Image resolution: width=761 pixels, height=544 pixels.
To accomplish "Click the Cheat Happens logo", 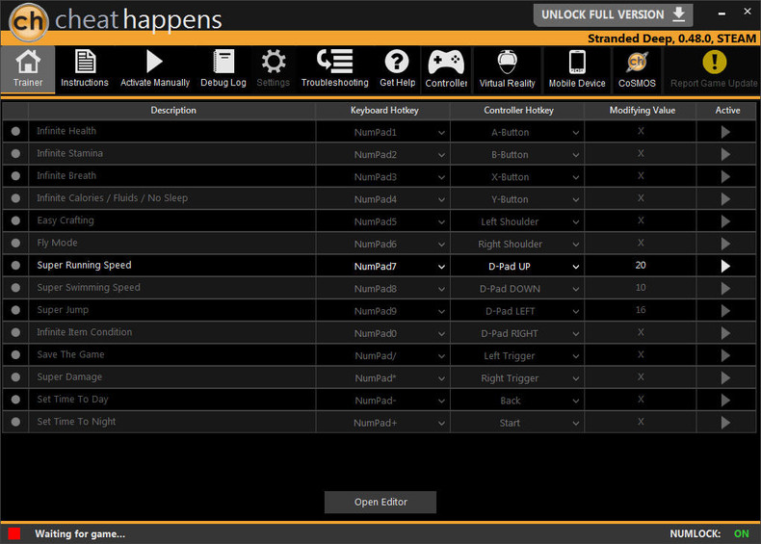I will [x=116, y=20].
